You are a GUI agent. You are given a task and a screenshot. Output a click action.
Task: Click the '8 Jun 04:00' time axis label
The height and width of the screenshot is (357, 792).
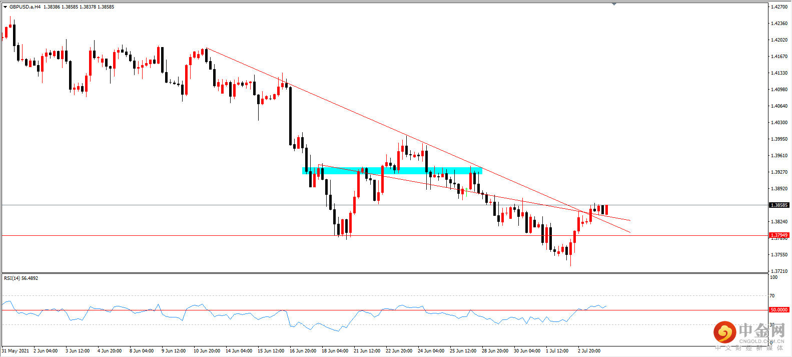point(142,351)
